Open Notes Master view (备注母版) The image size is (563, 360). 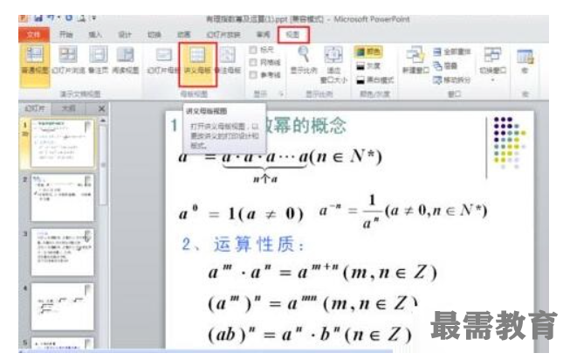[228, 60]
